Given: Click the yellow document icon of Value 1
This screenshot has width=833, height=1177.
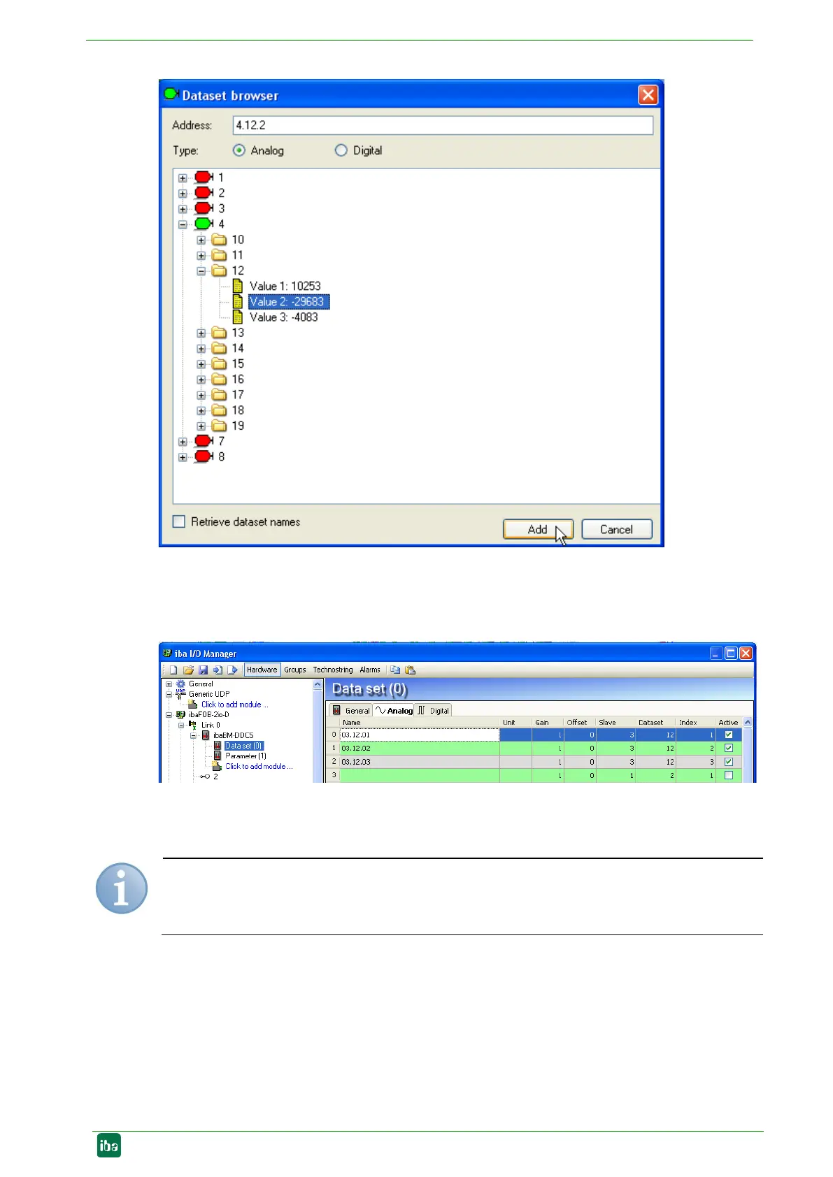Looking at the screenshot, I should [x=238, y=286].
